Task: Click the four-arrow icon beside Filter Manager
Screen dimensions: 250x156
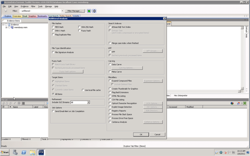Action: pyautogui.click(x=94, y=11)
